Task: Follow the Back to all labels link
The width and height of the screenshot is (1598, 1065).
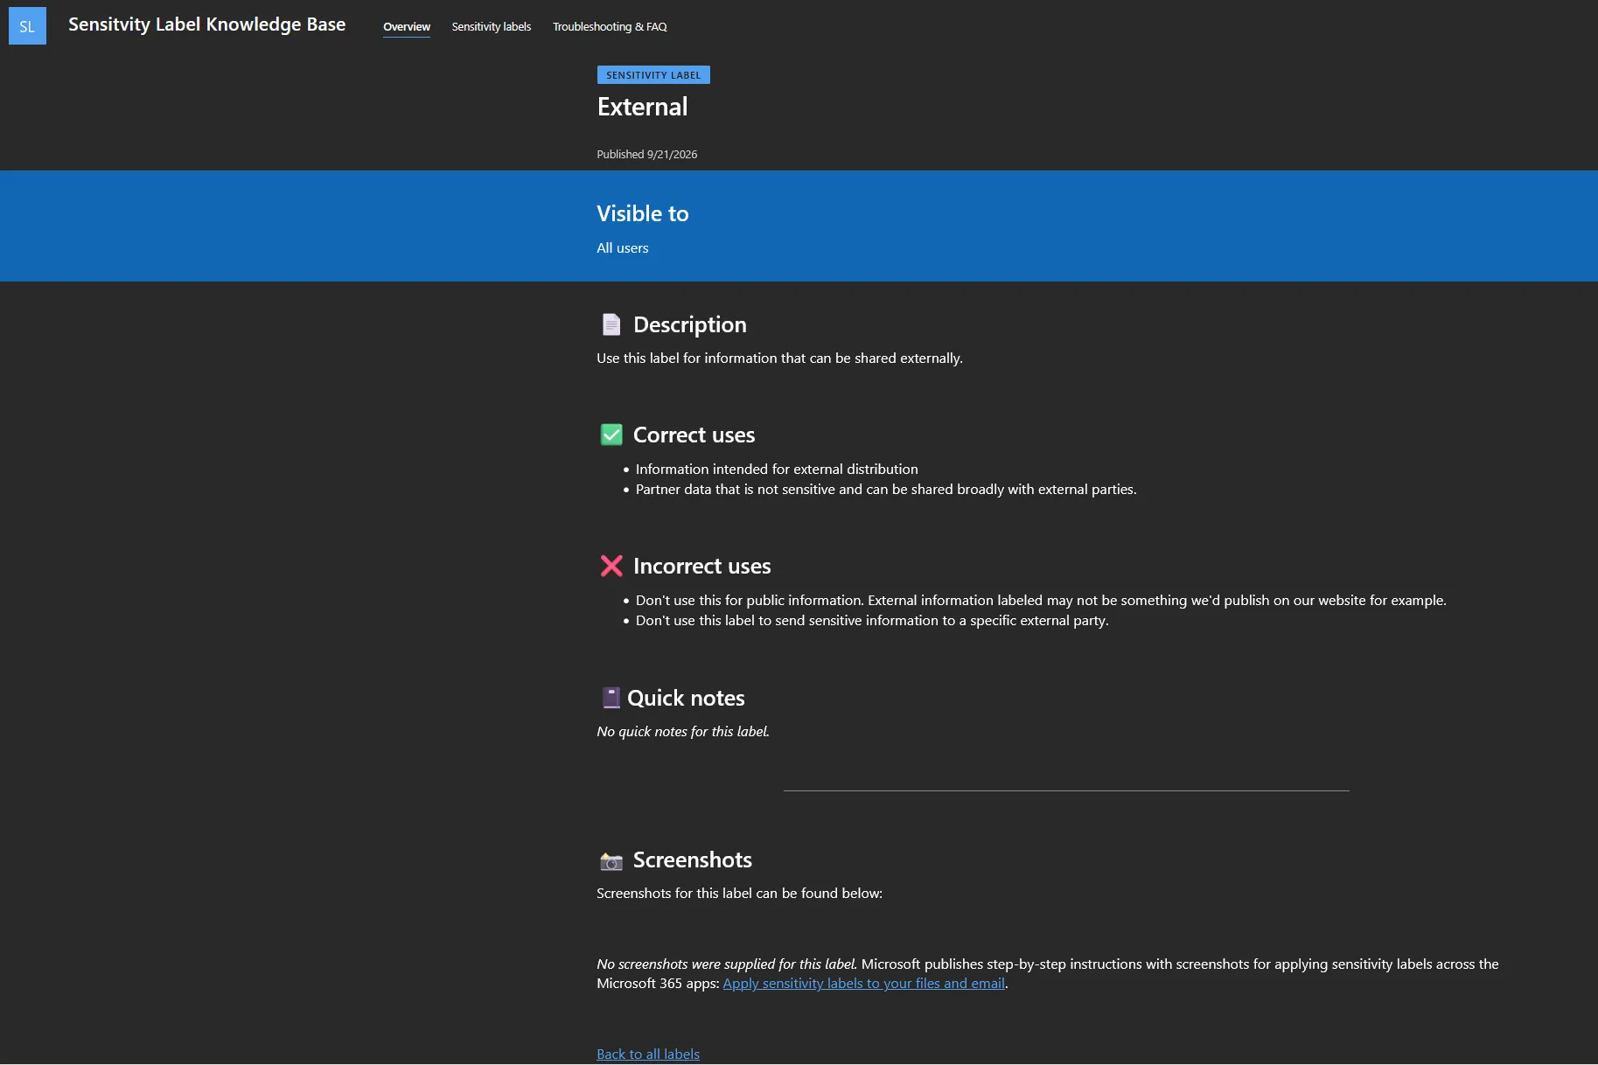Action: point(648,1055)
